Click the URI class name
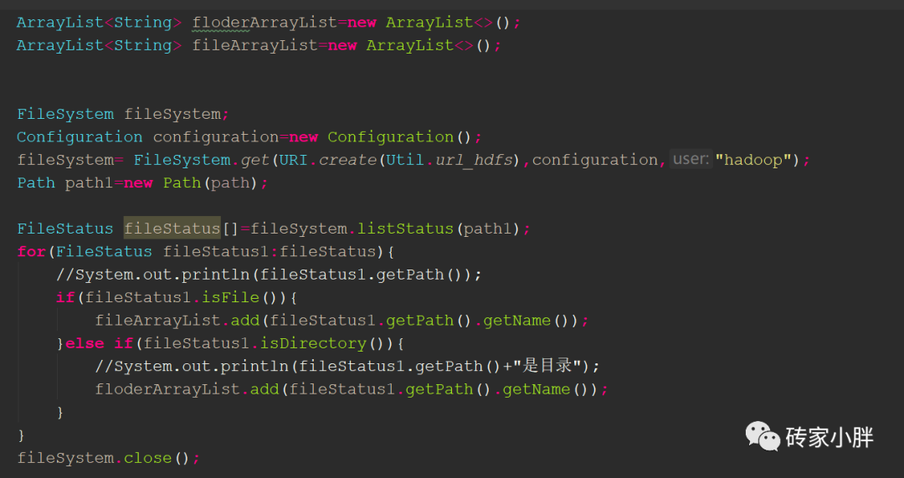The width and height of the screenshot is (904, 478). pos(294,160)
